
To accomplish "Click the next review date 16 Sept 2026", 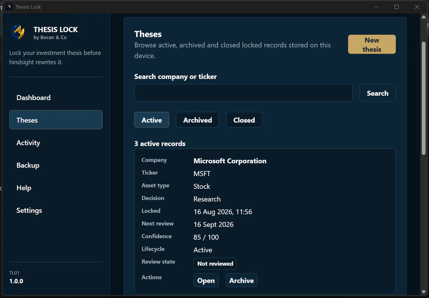I will pyautogui.click(x=213, y=225).
